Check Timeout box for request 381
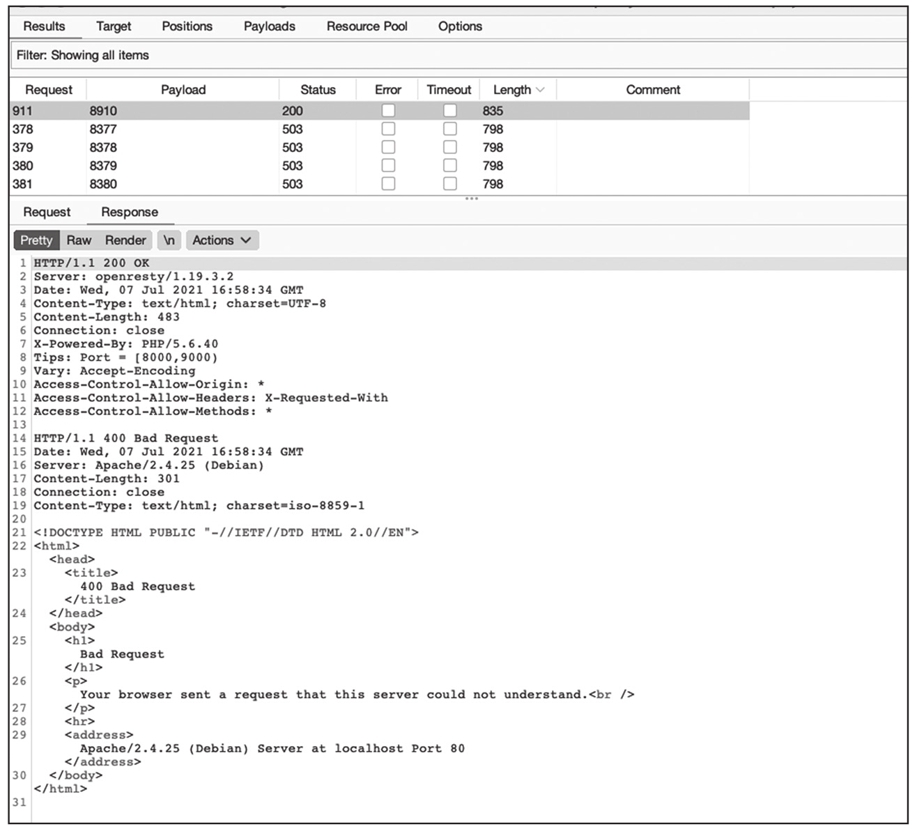The image size is (917, 829). 450,184
